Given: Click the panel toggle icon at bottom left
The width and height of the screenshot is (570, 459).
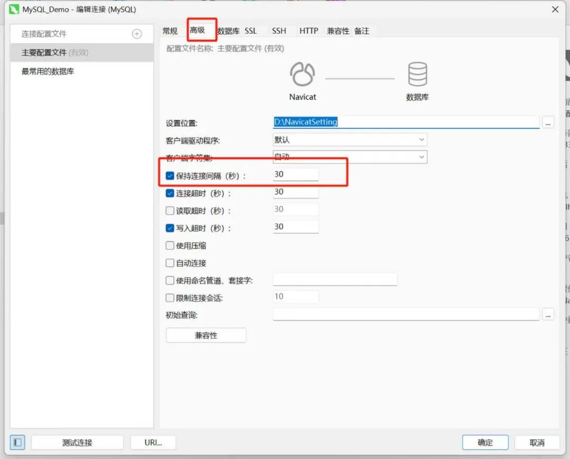Looking at the screenshot, I should pos(18,442).
